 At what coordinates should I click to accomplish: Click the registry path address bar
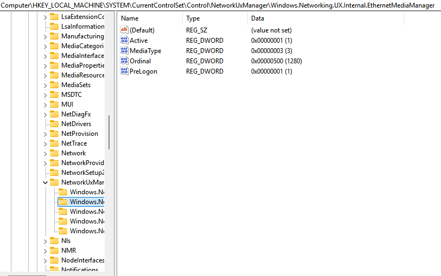tap(220, 5)
